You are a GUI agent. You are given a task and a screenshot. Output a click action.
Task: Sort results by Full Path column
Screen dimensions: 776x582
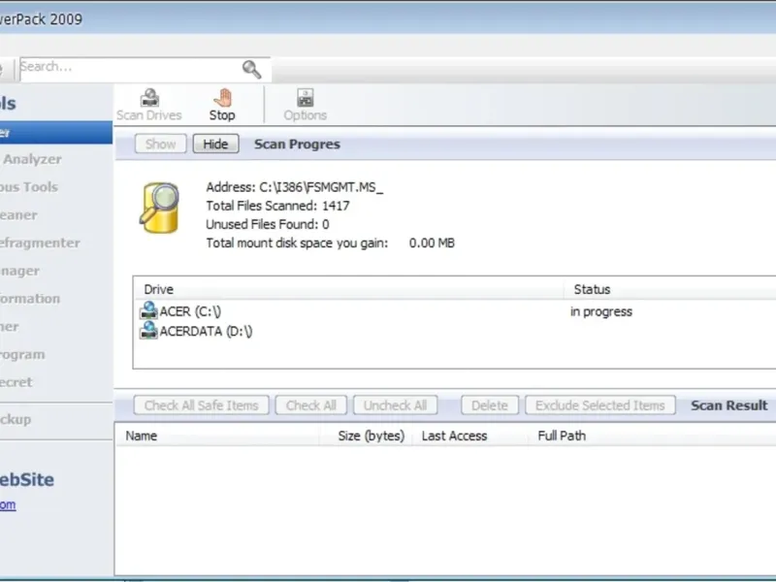point(652,436)
